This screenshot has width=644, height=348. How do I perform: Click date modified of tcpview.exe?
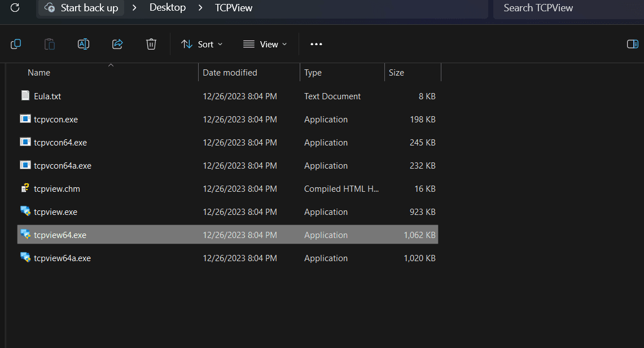(x=240, y=212)
